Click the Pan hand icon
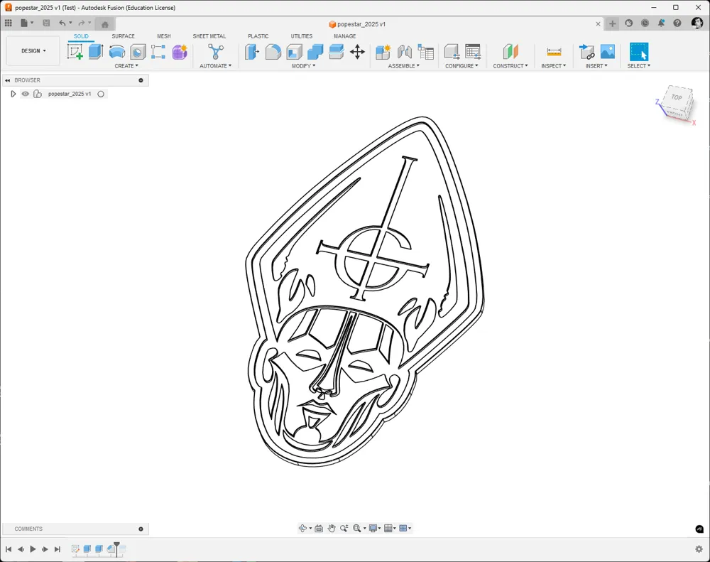The image size is (710, 562). 332,528
